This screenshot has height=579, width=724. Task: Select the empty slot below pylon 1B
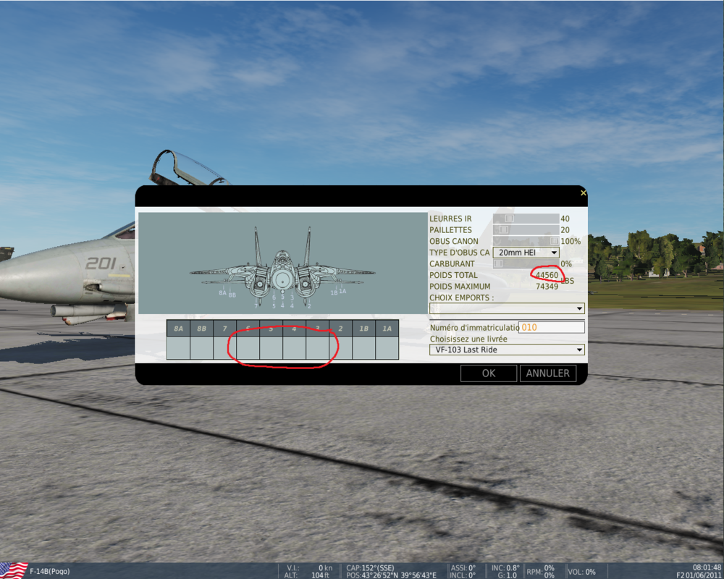coord(364,347)
